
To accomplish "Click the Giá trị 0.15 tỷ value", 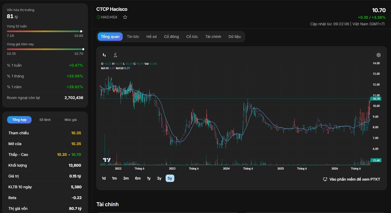I will click(x=75, y=176).
